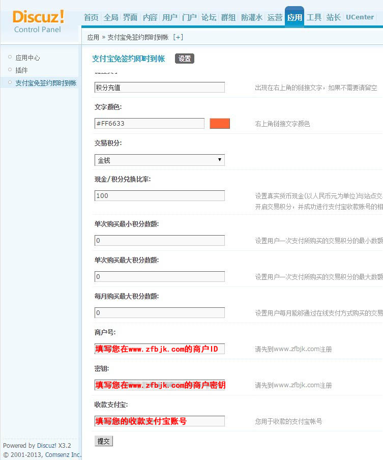Viewport: 383px width, 460px height.
Task: Open the 门户 top navigation tab
Action: click(189, 17)
